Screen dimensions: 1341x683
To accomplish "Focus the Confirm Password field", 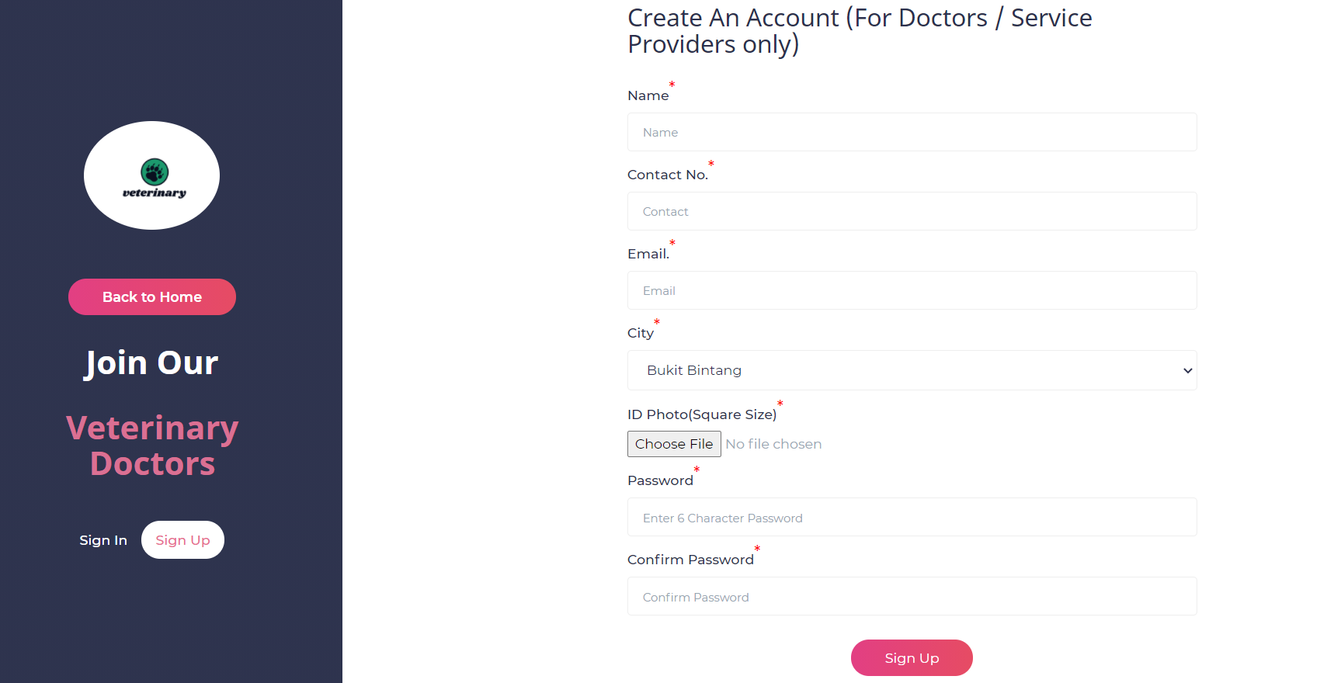I will coord(912,596).
